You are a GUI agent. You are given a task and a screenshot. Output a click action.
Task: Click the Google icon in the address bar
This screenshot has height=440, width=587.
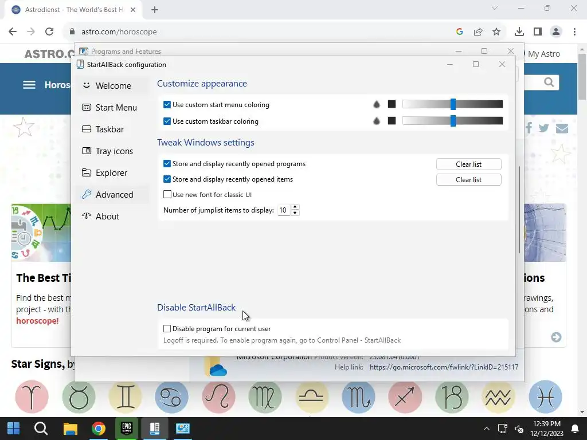click(460, 32)
